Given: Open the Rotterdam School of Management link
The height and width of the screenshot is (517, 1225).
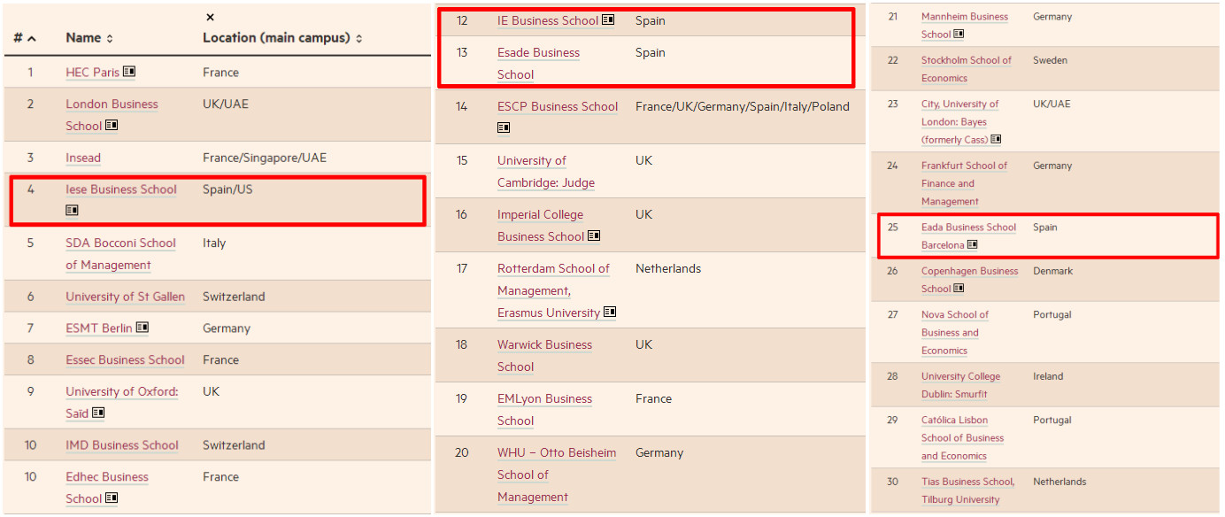Looking at the screenshot, I should pos(553,290).
